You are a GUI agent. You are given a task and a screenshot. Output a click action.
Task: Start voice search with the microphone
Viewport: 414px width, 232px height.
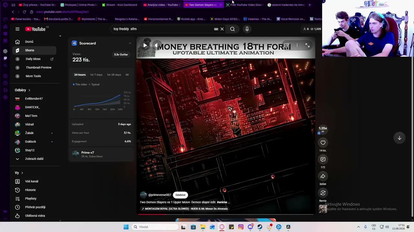click(x=247, y=29)
